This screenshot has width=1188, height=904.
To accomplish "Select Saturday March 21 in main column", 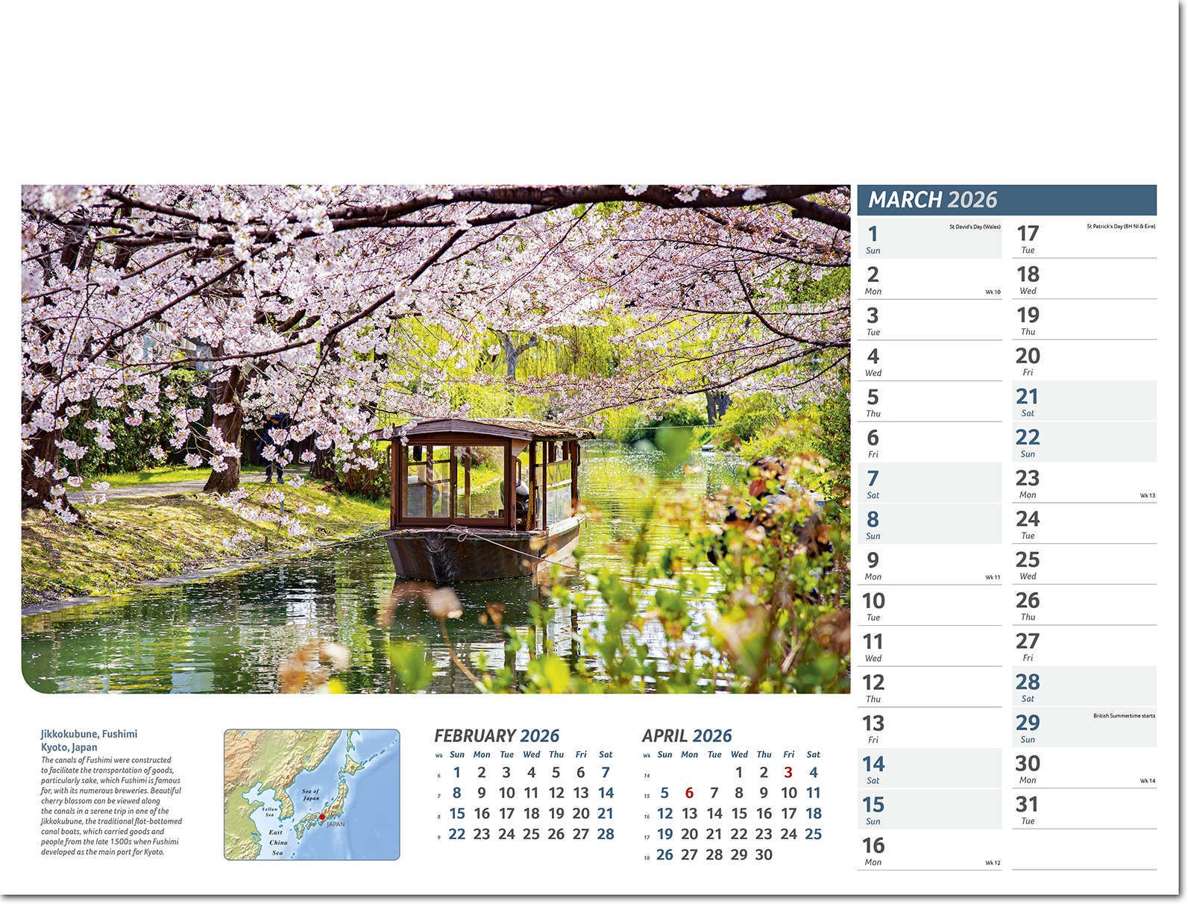I will (x=1084, y=401).
